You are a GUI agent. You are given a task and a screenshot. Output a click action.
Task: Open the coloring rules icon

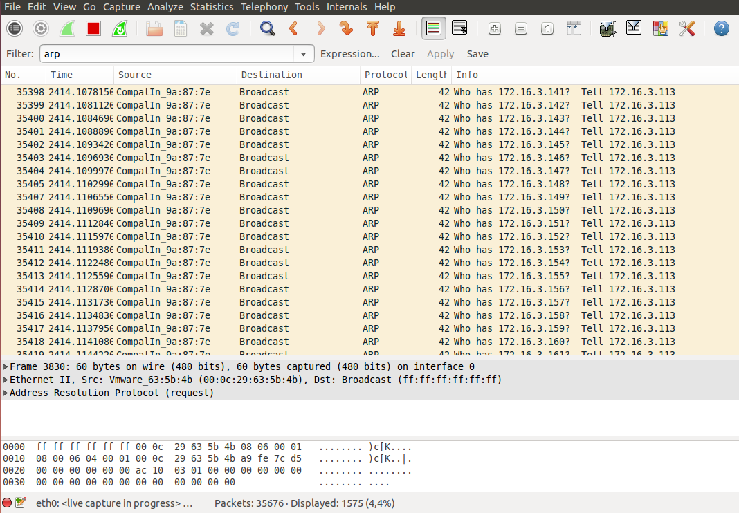coord(661,28)
